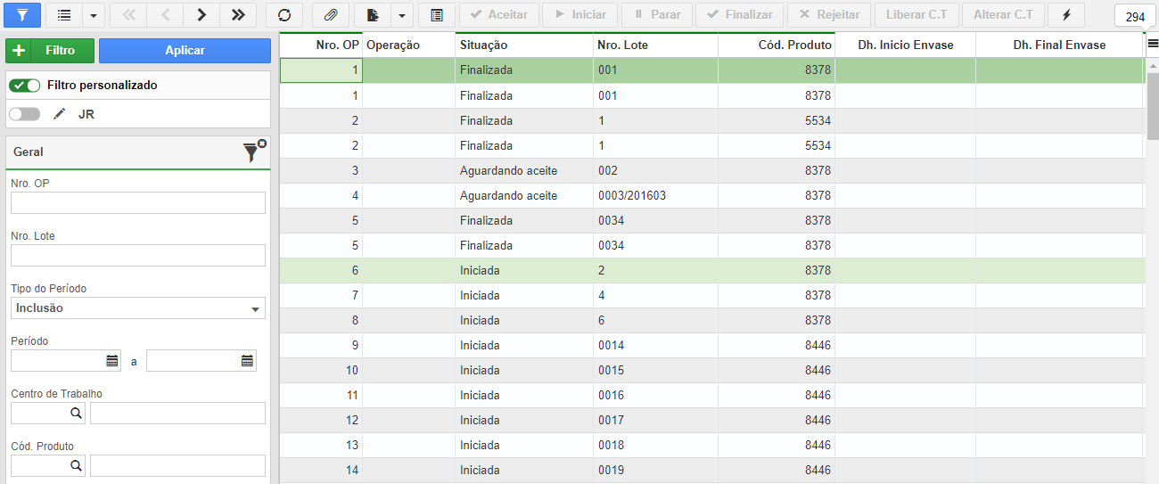Viewport: 1159px width, 484px height.
Task: Click the form view icon in toolbar
Action: pyautogui.click(x=437, y=15)
